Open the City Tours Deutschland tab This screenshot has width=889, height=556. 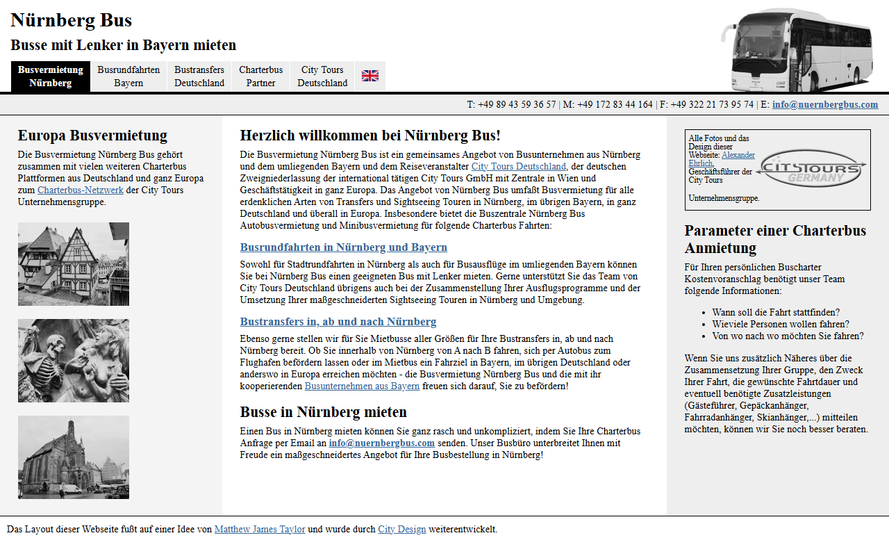[x=322, y=76]
